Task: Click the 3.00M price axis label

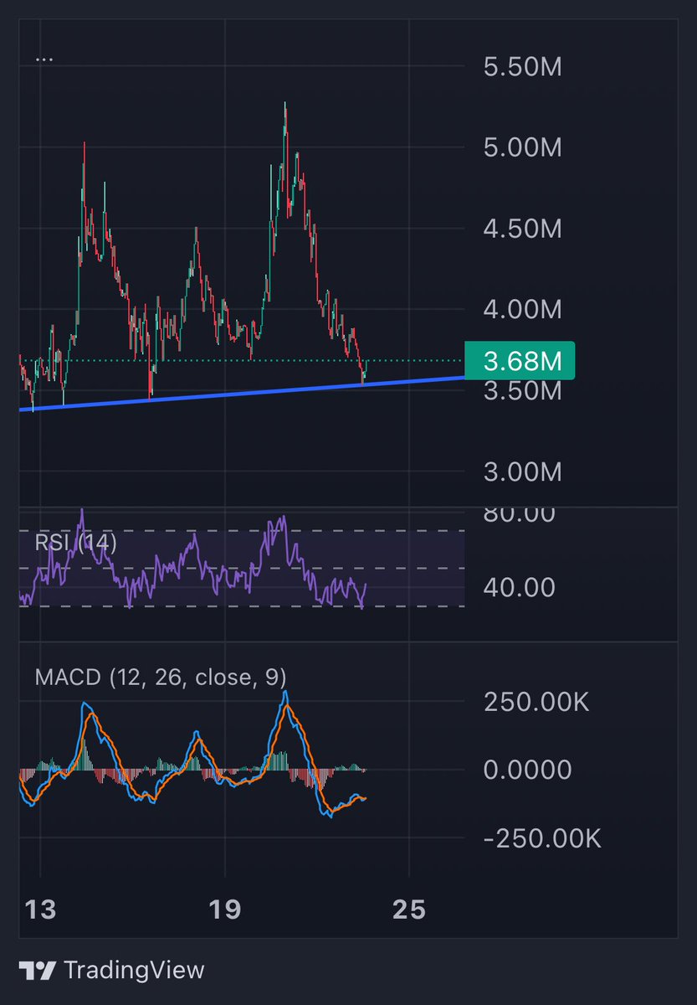Action: pyautogui.click(x=523, y=472)
